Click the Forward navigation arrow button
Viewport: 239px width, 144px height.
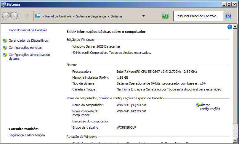14,16
